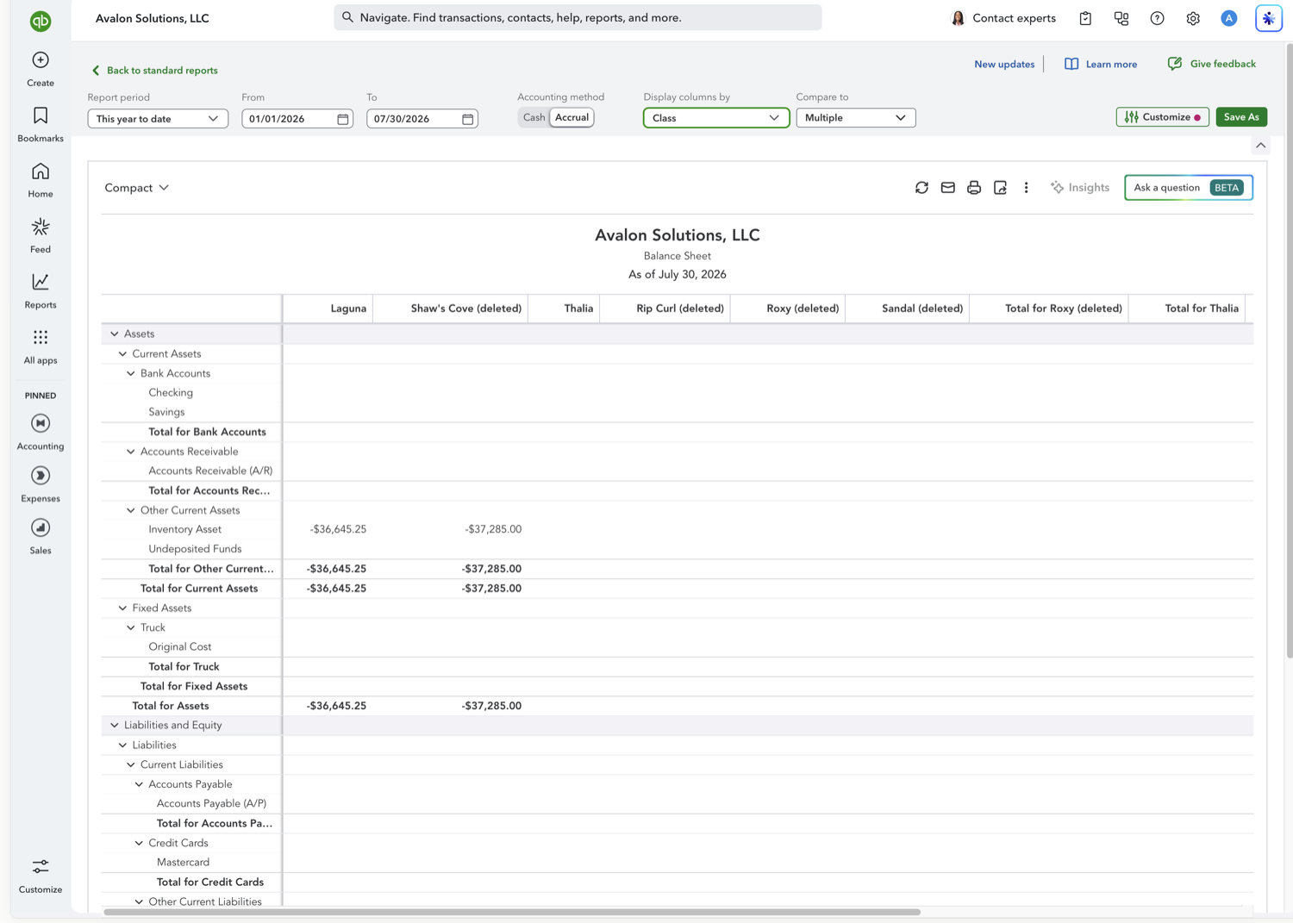This screenshot has height=923, width=1293.
Task: Contact experts in header
Action: (x=1003, y=18)
